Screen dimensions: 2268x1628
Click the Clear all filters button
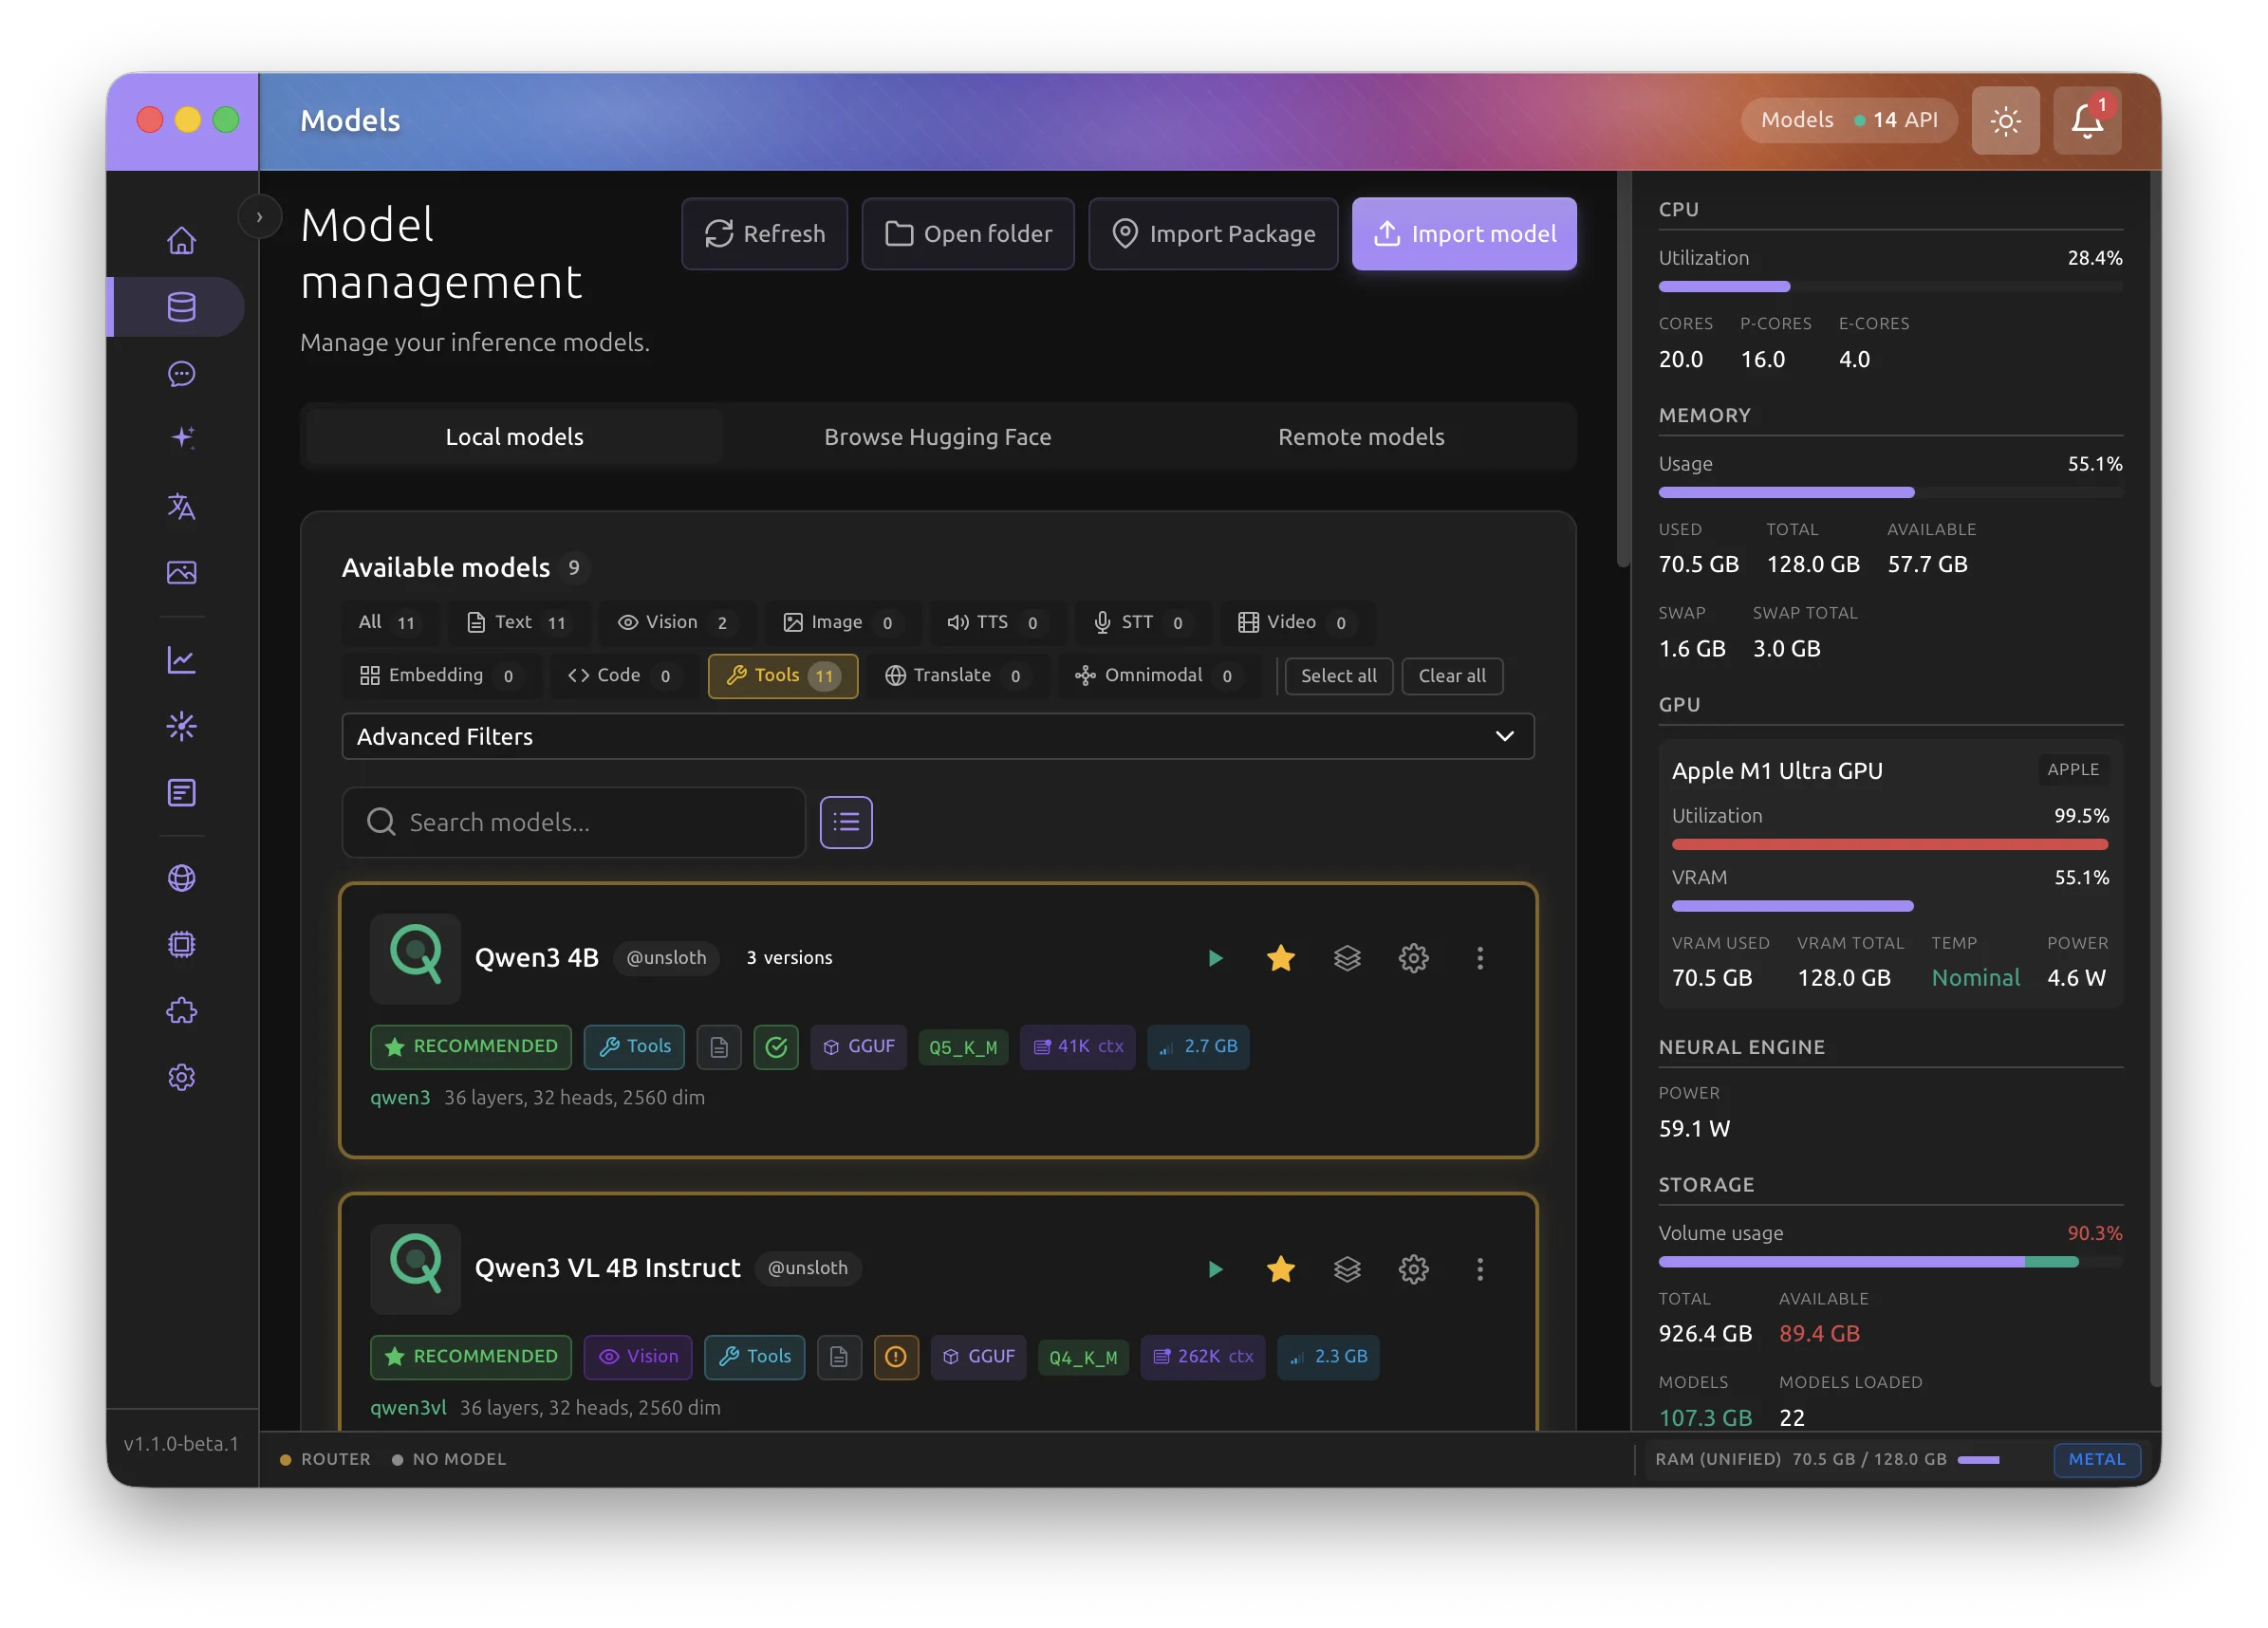[1451, 676]
